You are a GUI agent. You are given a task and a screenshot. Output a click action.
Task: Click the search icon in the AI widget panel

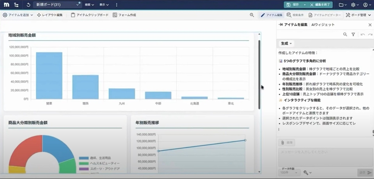345,35
